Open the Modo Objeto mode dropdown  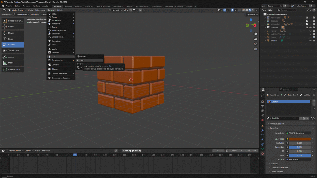click(x=17, y=10)
